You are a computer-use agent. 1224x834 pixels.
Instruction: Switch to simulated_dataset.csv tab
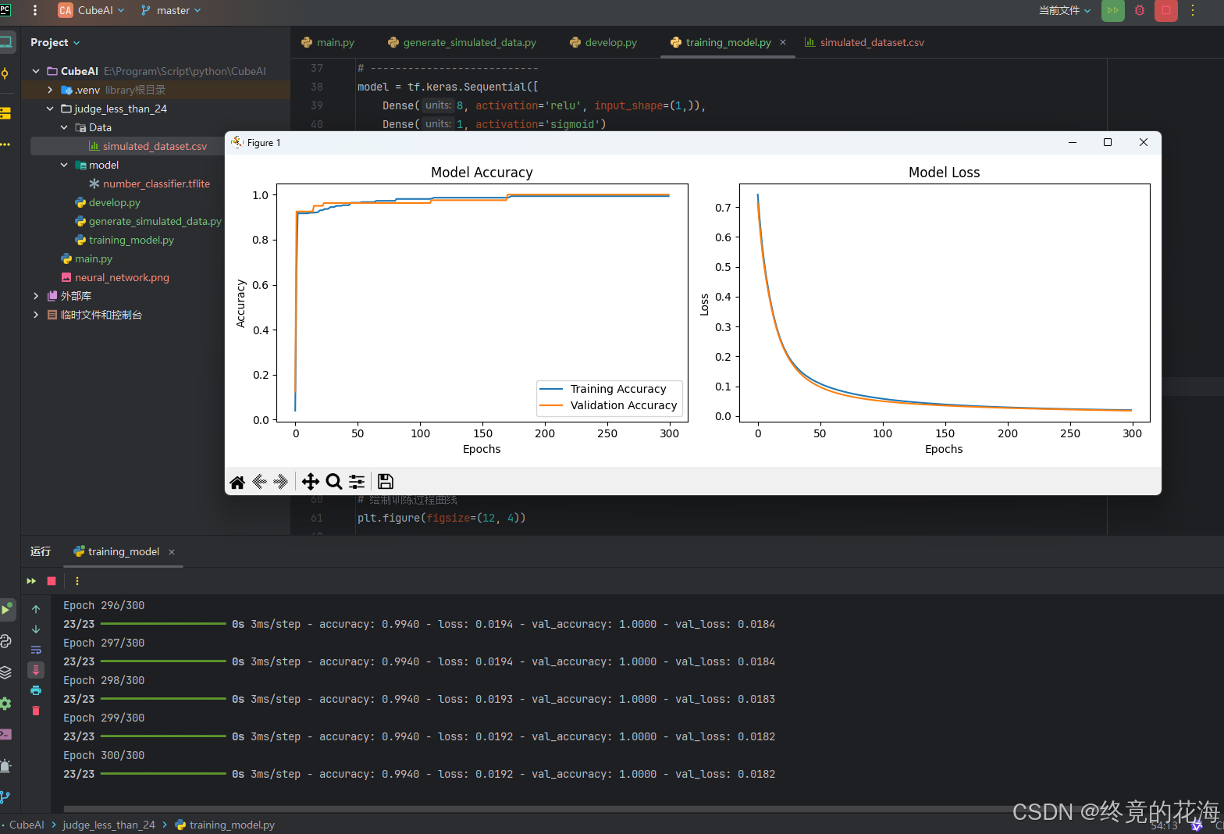point(864,43)
